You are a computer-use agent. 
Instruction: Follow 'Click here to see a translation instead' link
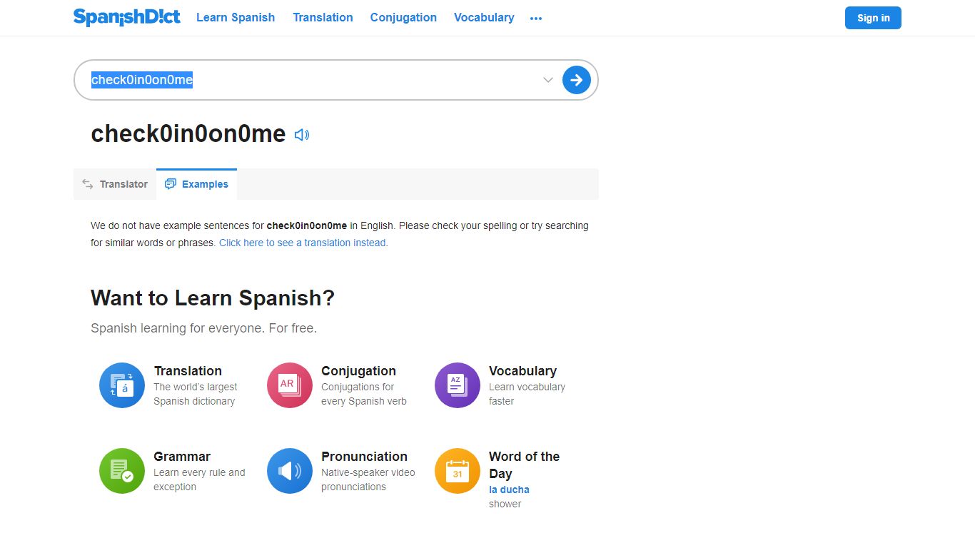click(x=303, y=243)
